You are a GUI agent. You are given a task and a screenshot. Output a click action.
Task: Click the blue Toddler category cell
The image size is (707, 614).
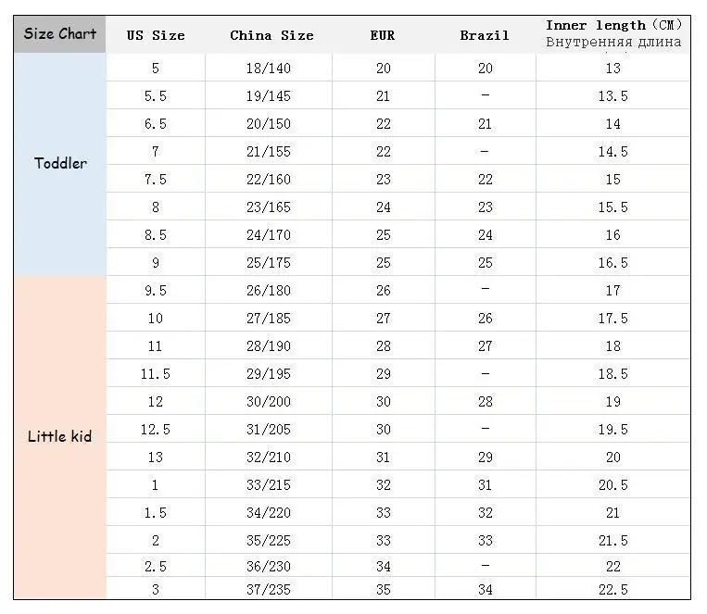point(60,164)
